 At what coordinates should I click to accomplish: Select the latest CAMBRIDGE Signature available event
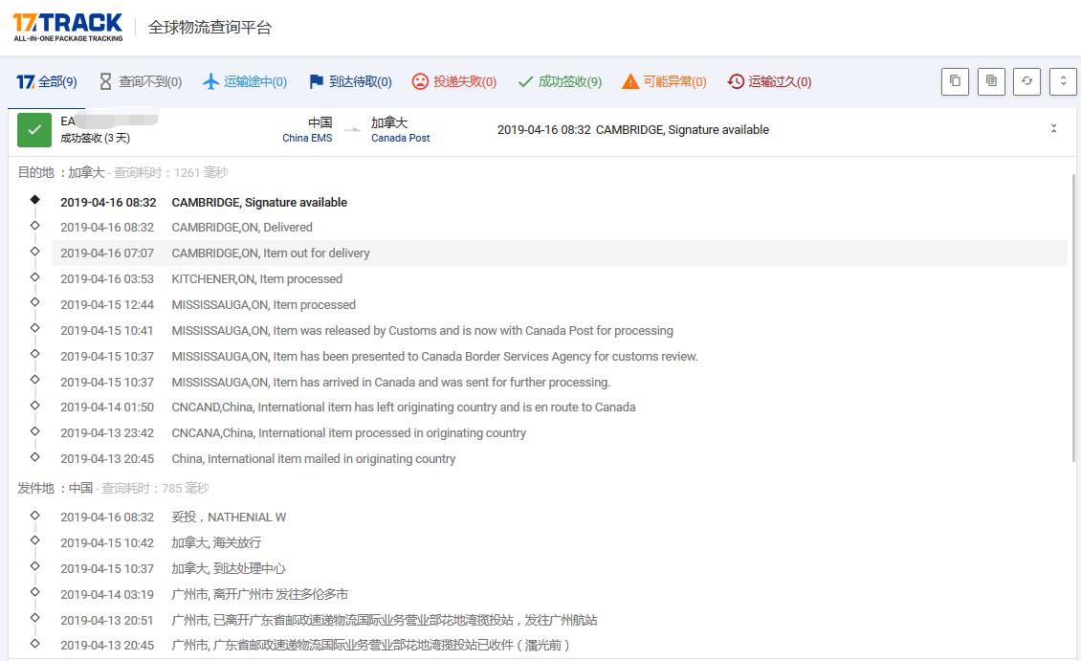(x=259, y=203)
